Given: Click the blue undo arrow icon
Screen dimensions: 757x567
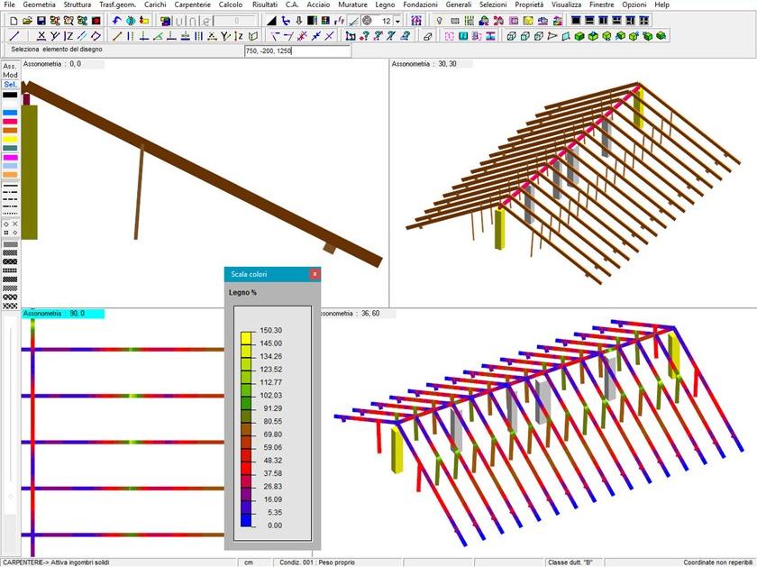Looking at the screenshot, I should pos(117,21).
